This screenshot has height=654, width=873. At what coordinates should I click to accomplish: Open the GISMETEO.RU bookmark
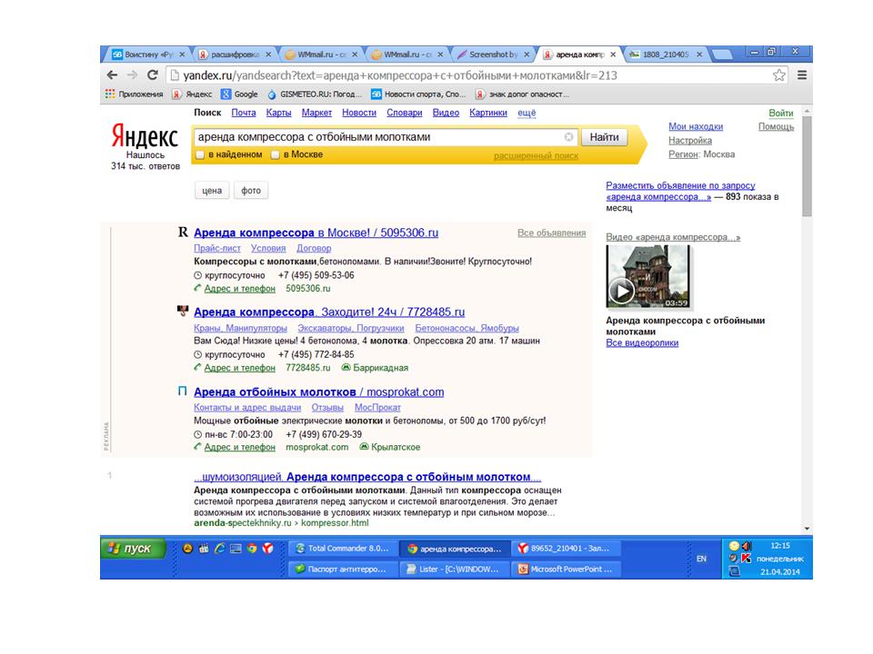[315, 94]
